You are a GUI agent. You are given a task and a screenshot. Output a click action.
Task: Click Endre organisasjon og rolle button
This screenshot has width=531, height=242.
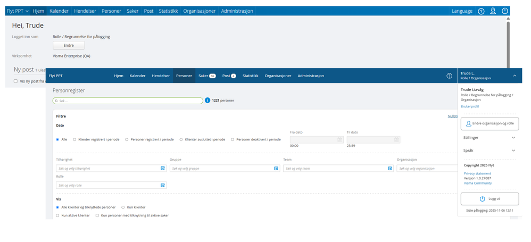[489, 123]
